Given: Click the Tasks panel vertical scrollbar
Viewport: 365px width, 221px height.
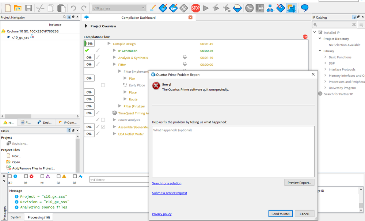Looking at the screenshot, I should click(77, 153).
